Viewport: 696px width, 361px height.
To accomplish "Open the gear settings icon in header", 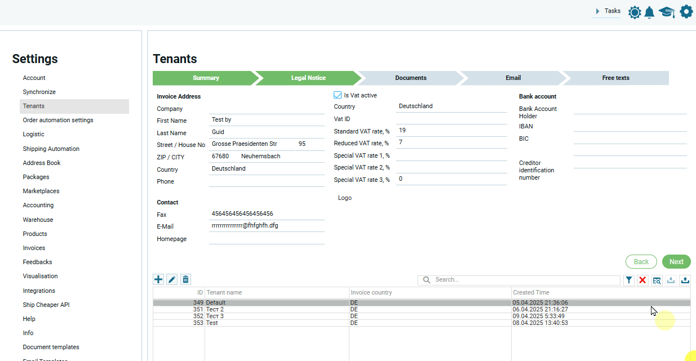I will coord(686,11).
